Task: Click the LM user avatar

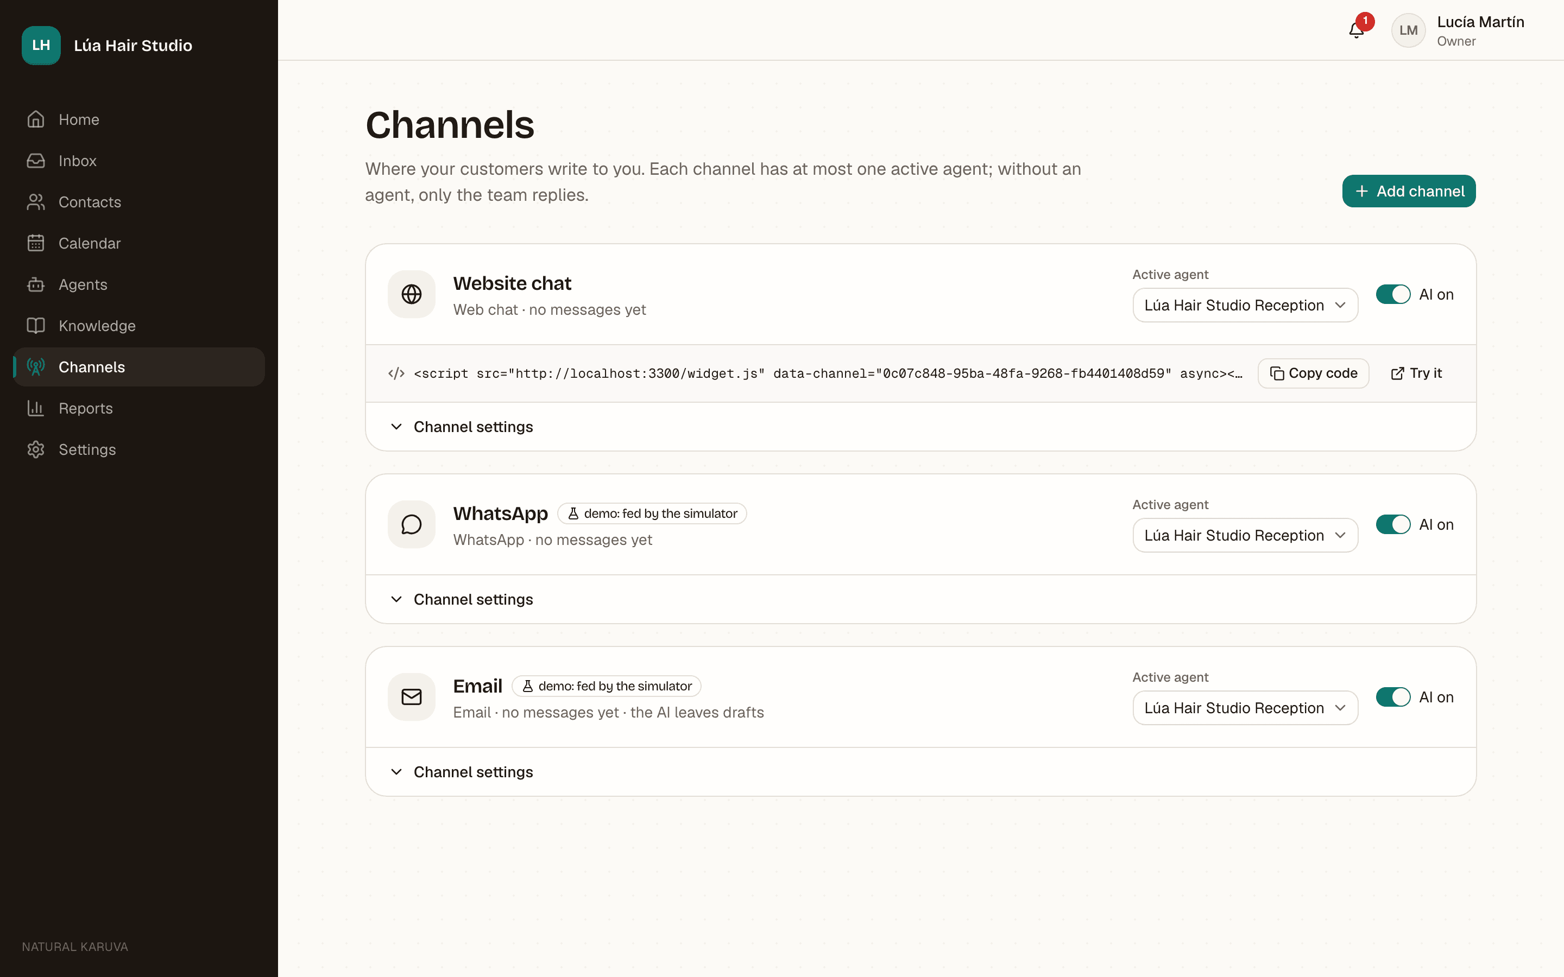Action: pos(1408,30)
